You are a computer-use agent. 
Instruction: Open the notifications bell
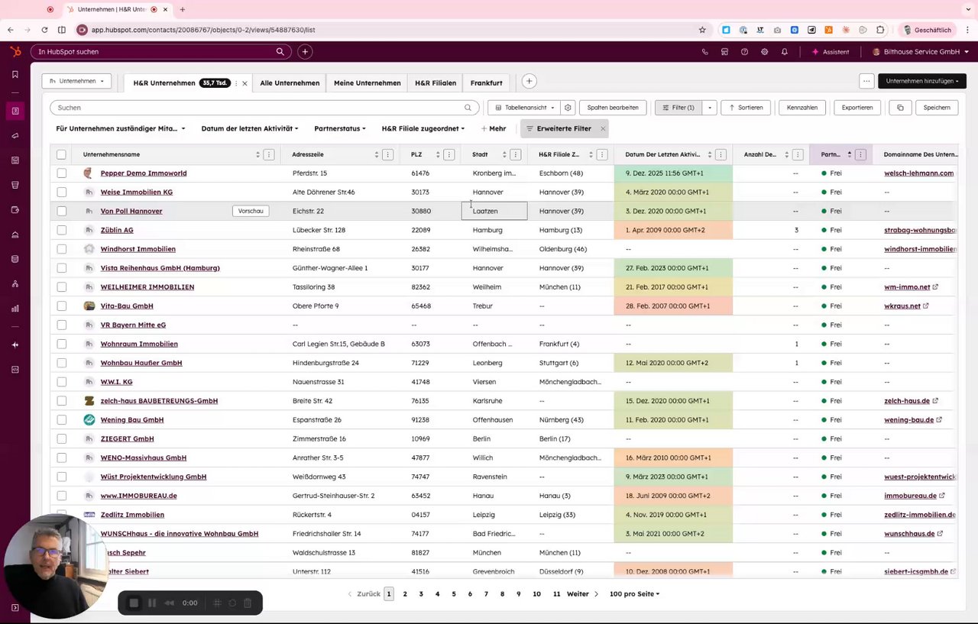click(x=784, y=52)
